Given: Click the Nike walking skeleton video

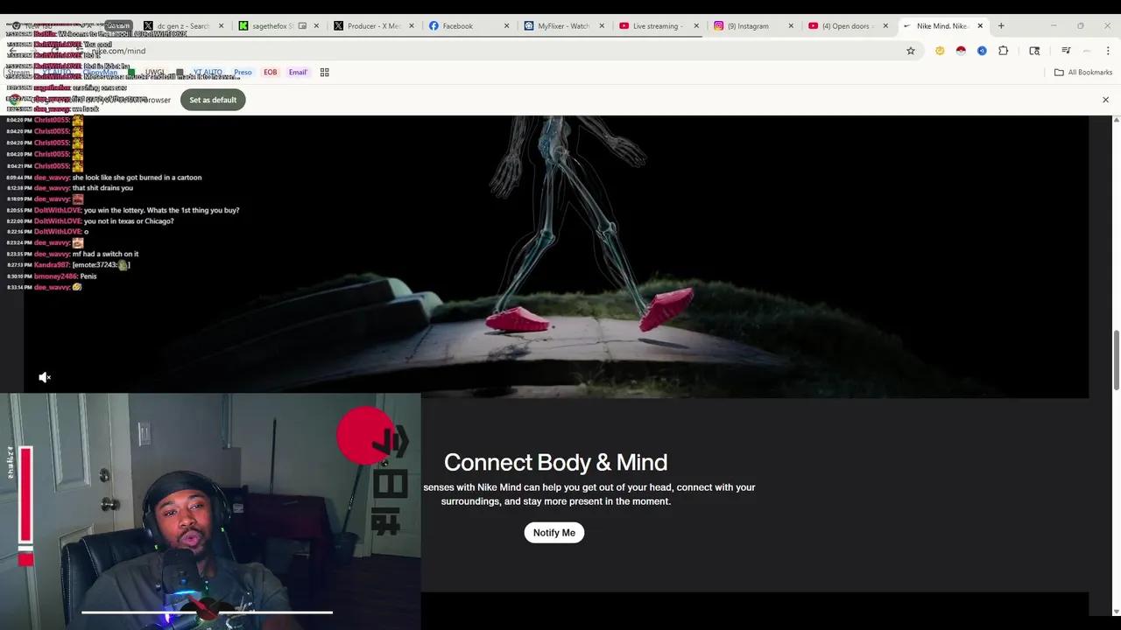Looking at the screenshot, I should [556, 256].
